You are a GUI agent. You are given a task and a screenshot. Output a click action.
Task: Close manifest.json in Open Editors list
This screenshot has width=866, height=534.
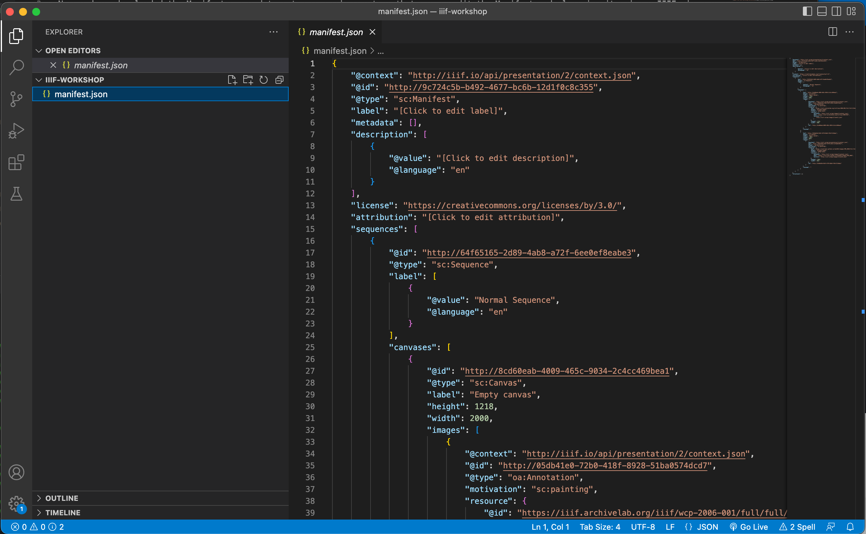pyautogui.click(x=53, y=65)
